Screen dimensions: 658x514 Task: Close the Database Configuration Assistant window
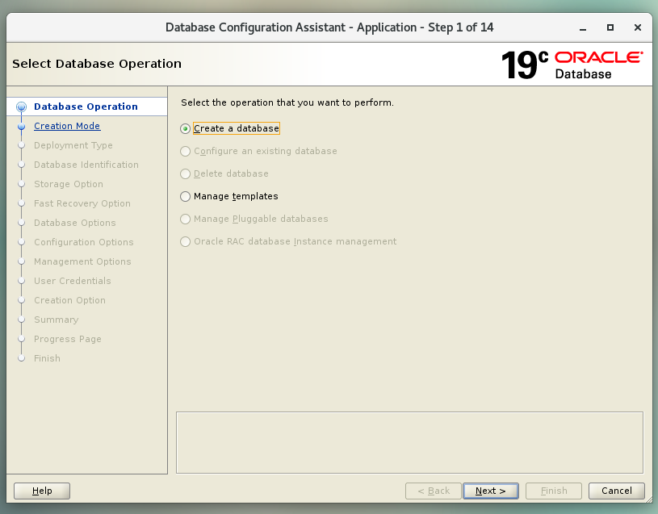[637, 27]
